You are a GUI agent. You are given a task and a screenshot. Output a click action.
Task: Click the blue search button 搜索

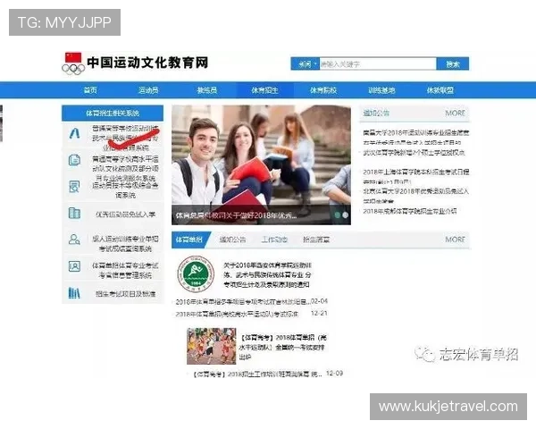[453, 64]
